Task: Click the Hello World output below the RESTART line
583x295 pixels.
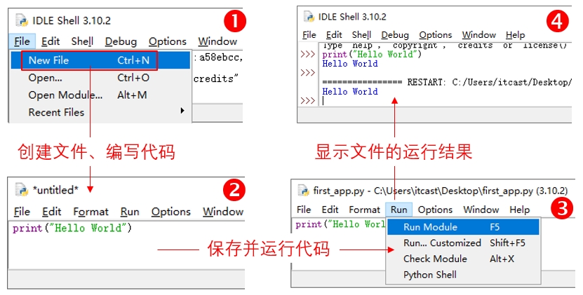Action: [350, 91]
